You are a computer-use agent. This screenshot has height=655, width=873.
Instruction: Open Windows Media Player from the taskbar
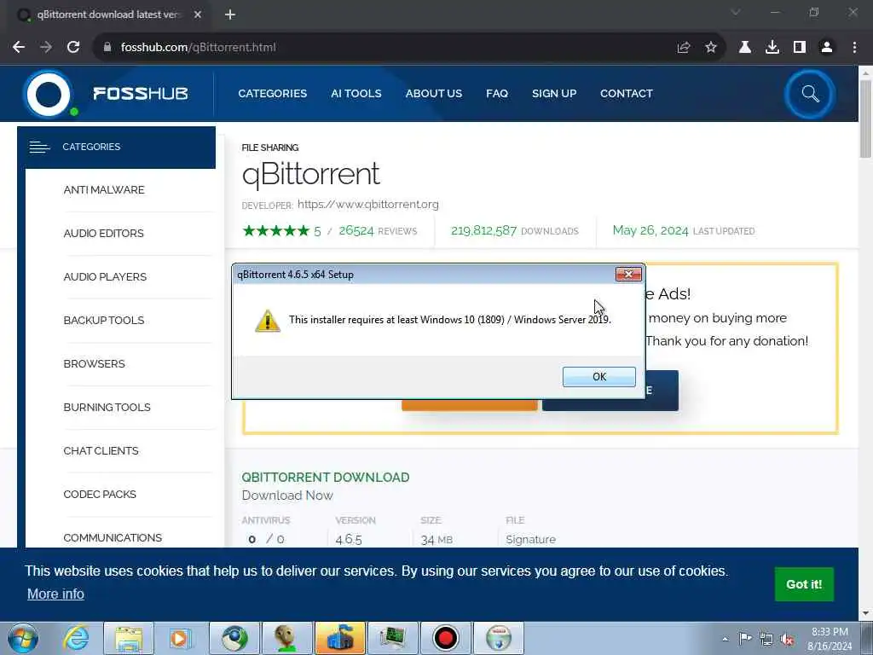(180, 638)
